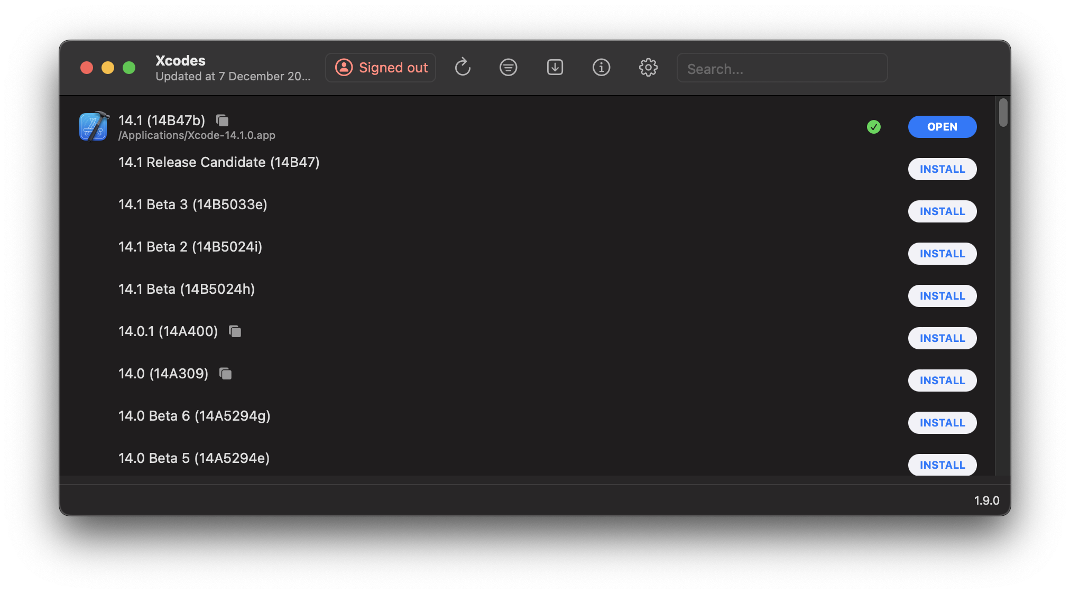The height and width of the screenshot is (594, 1070).
Task: Show the info inspector icon
Action: [602, 68]
